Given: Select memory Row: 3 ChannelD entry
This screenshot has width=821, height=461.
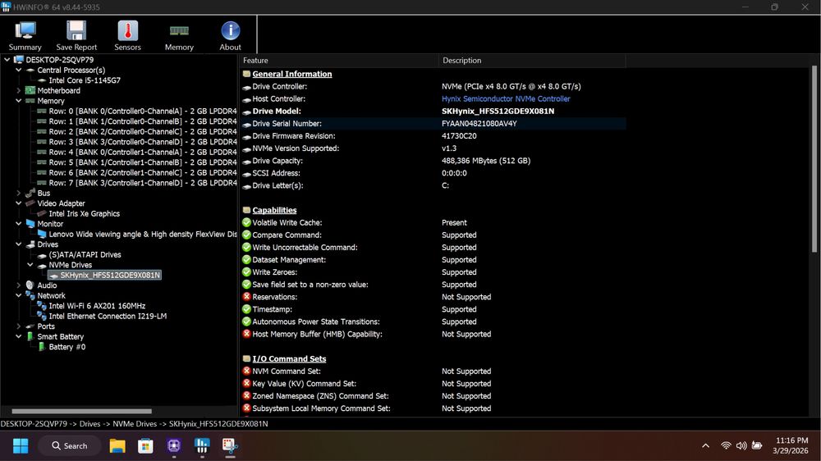Looking at the screenshot, I should (x=142, y=142).
